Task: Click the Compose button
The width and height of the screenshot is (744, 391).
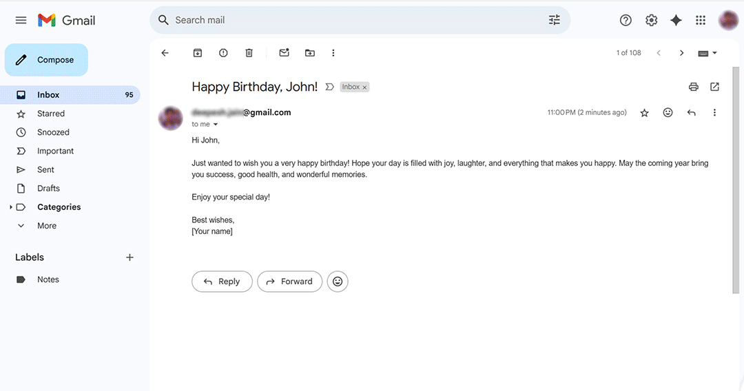Action: [x=46, y=60]
